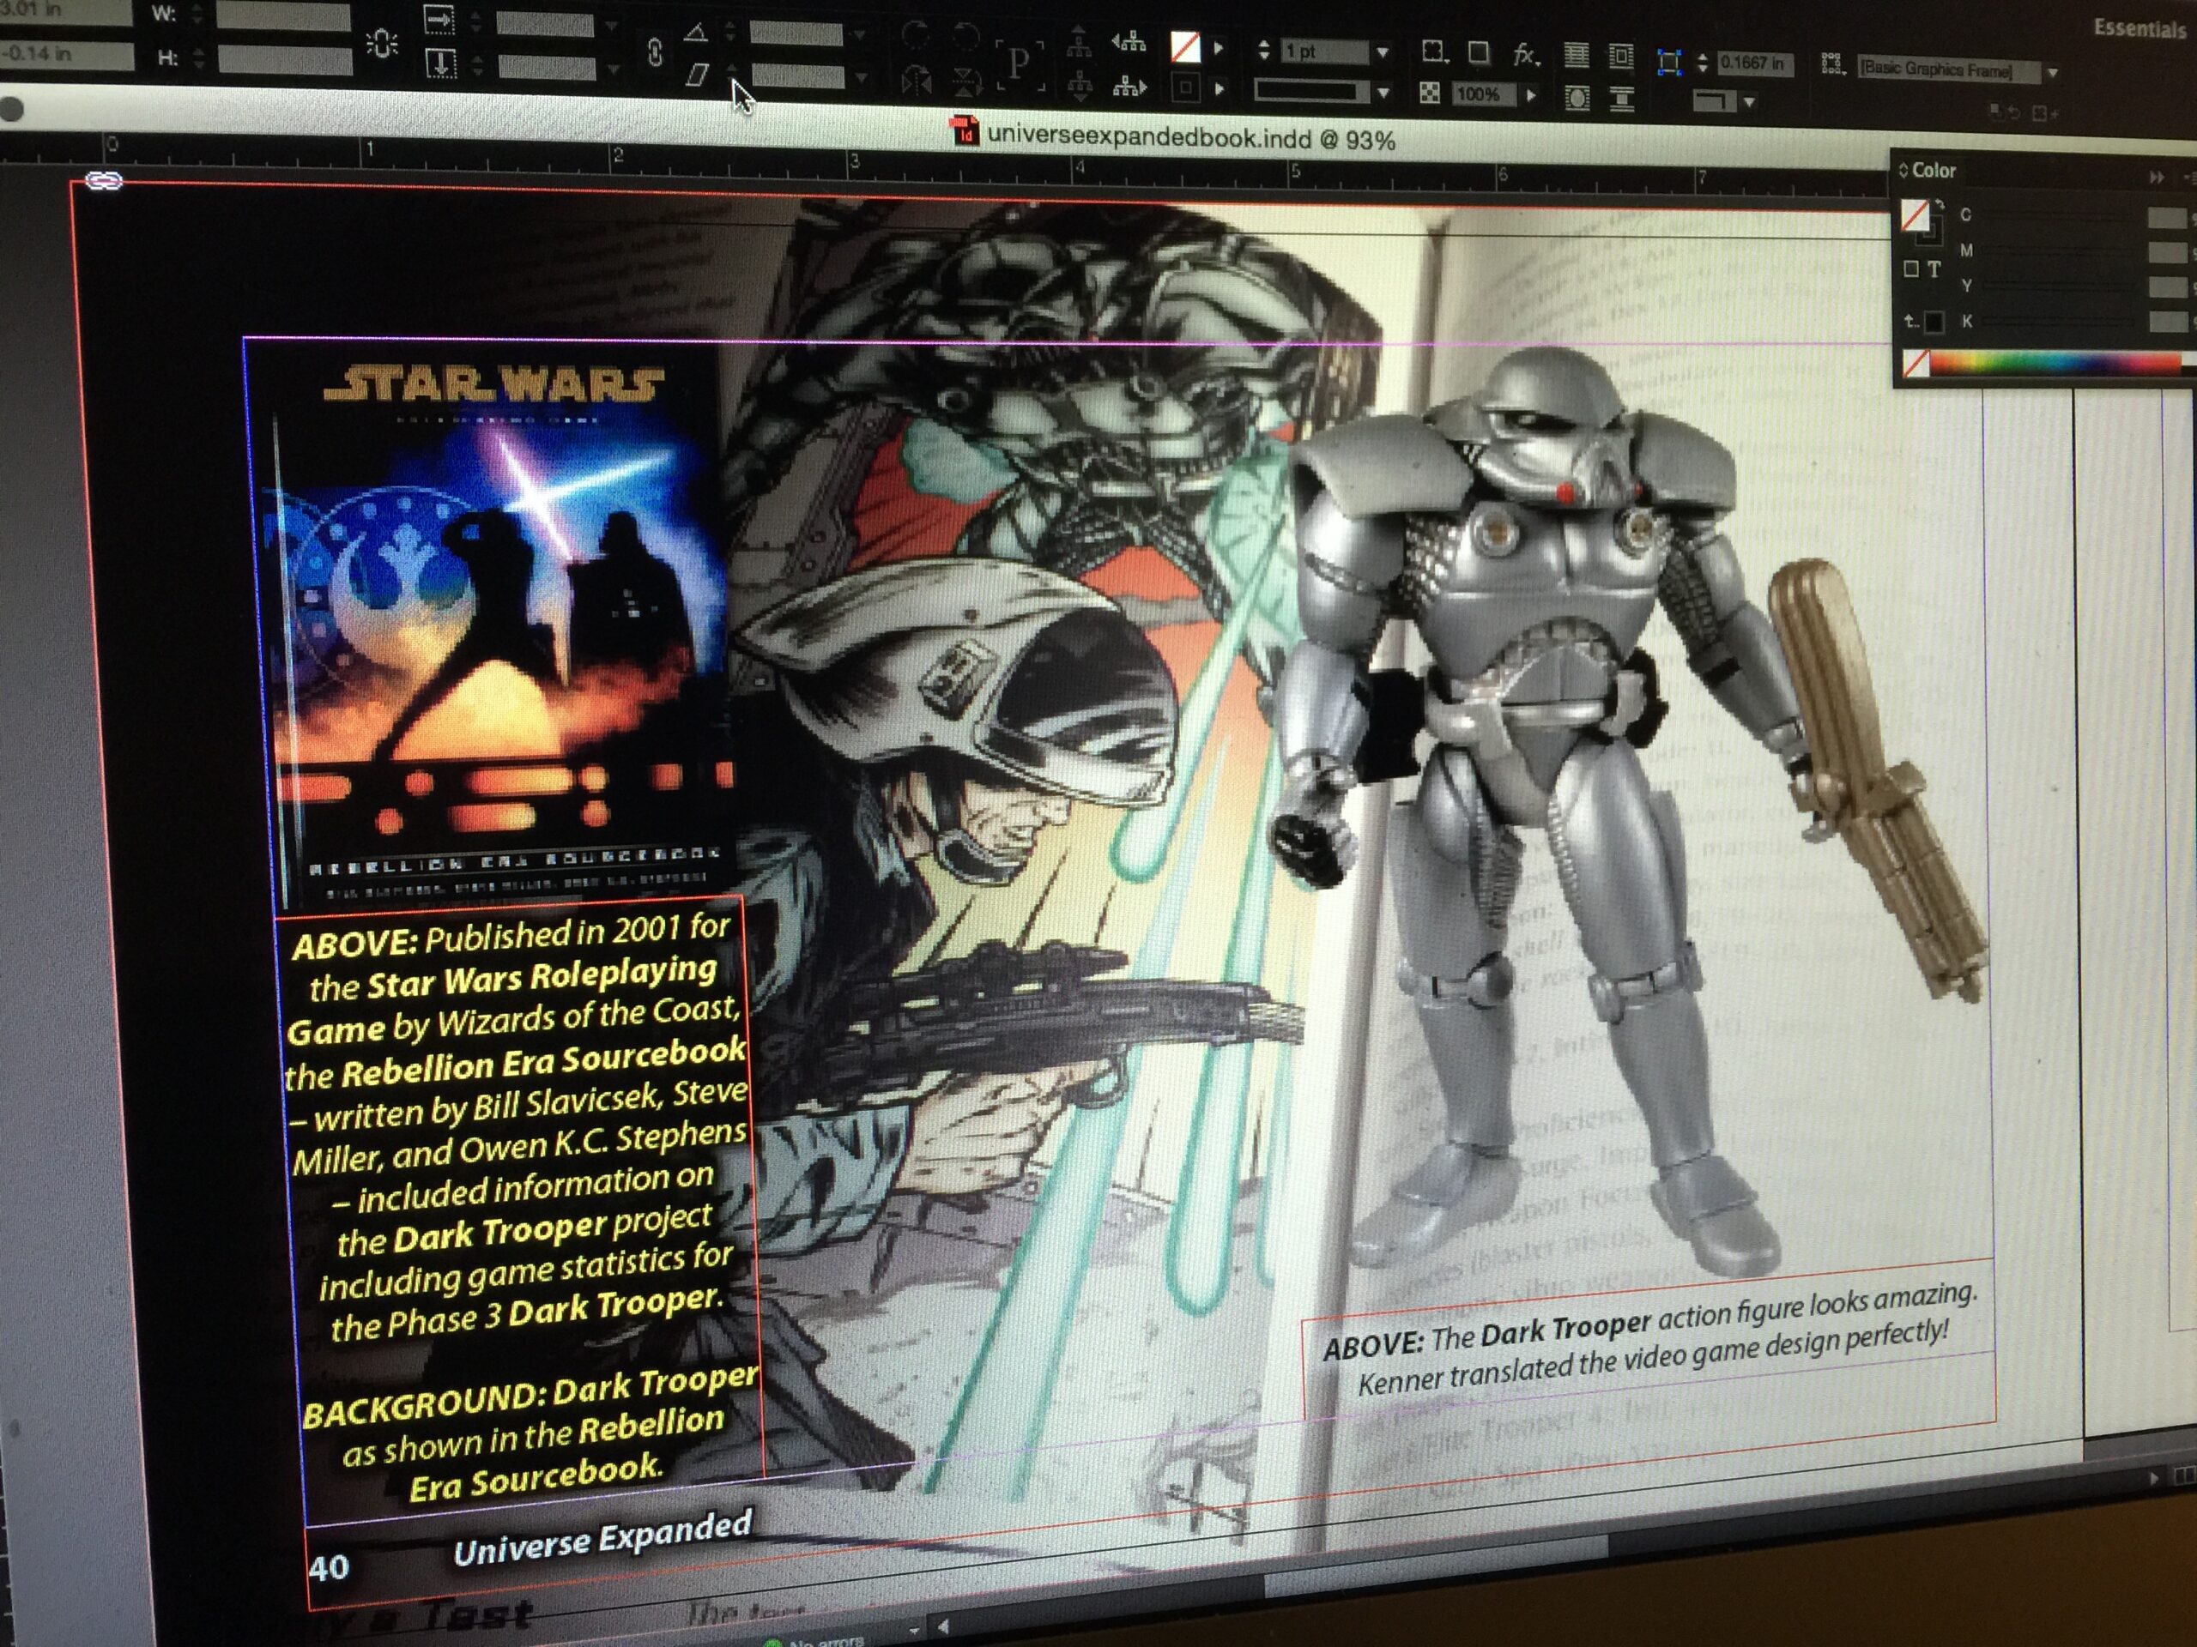Click the drop shadow icon in control bar
Viewport: 2197px width, 1647px height.
click(x=1478, y=52)
